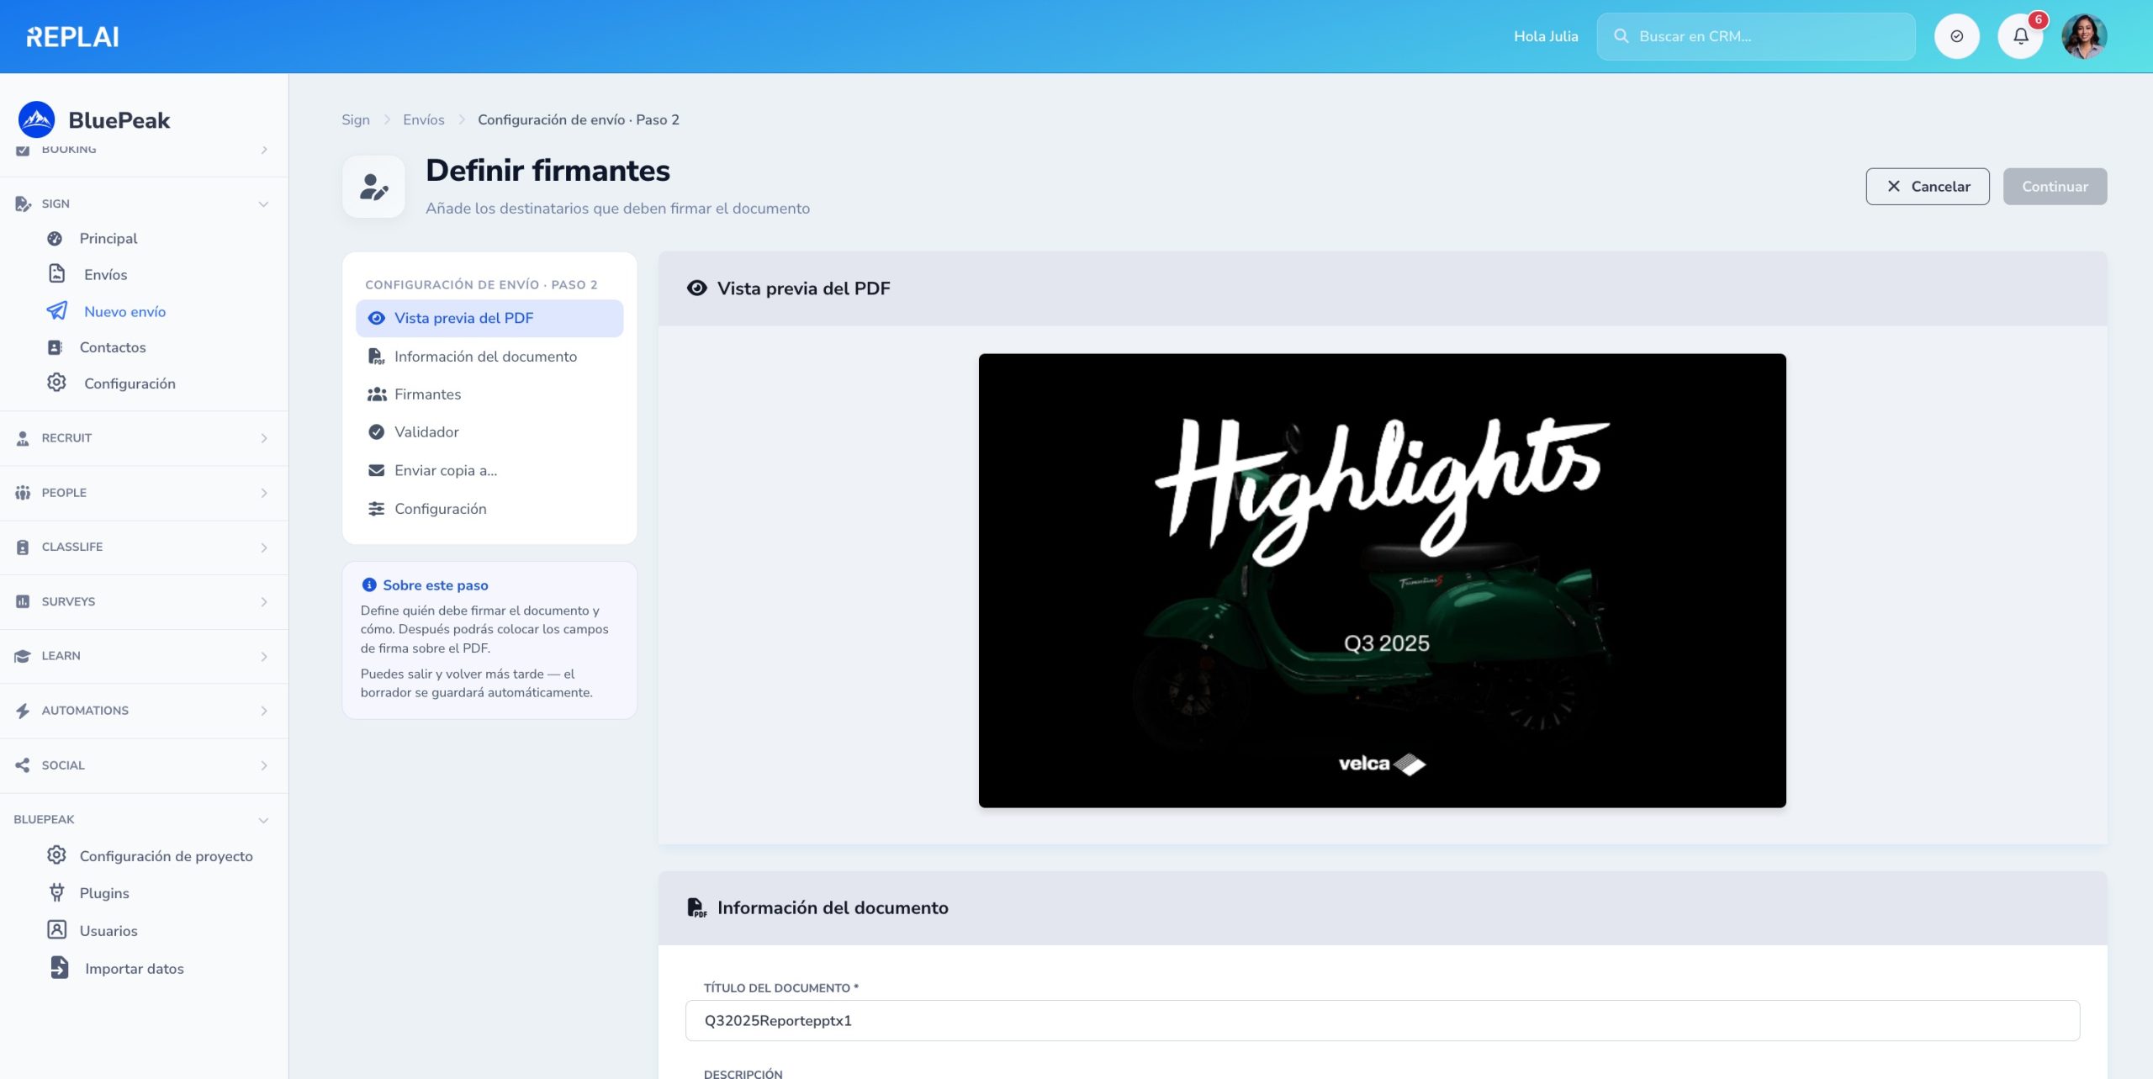
Task: Click the Sign Configuración gear icon
Action: click(x=56, y=383)
